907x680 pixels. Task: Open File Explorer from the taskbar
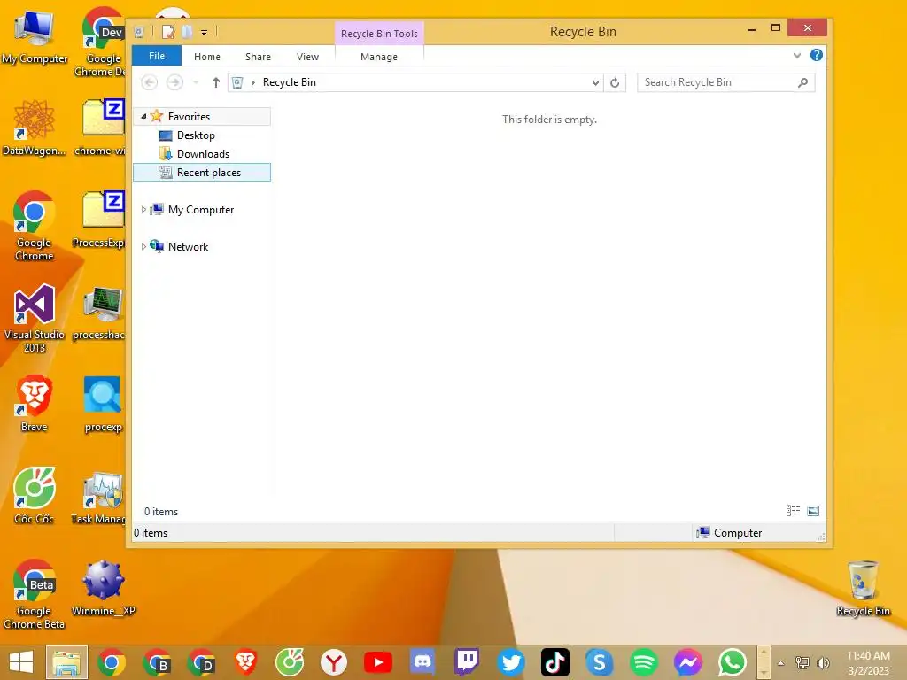coord(66,662)
